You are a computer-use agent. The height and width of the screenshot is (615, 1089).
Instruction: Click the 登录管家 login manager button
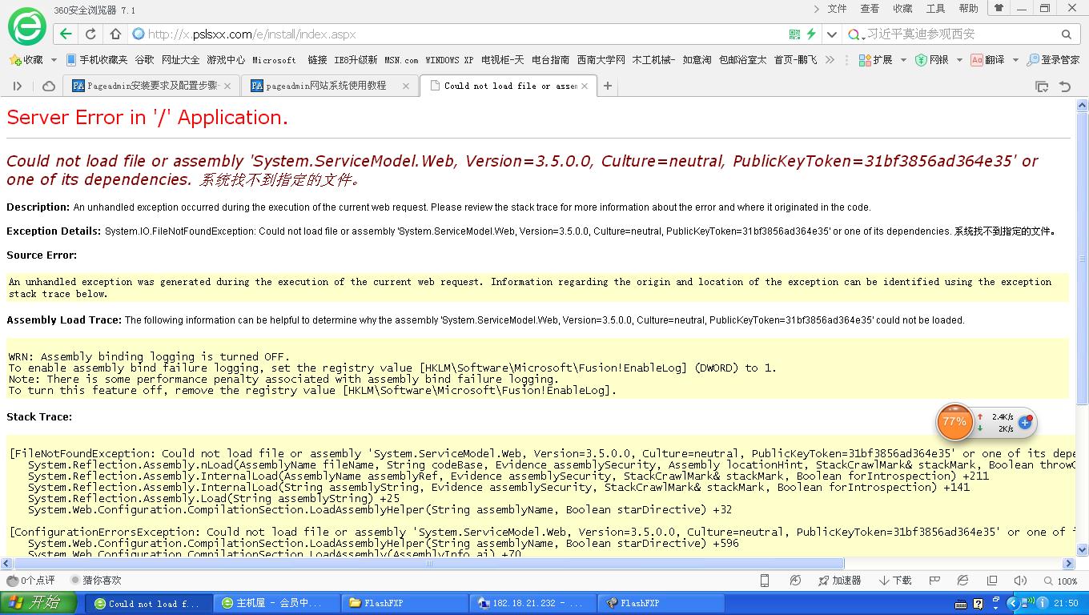click(1053, 60)
